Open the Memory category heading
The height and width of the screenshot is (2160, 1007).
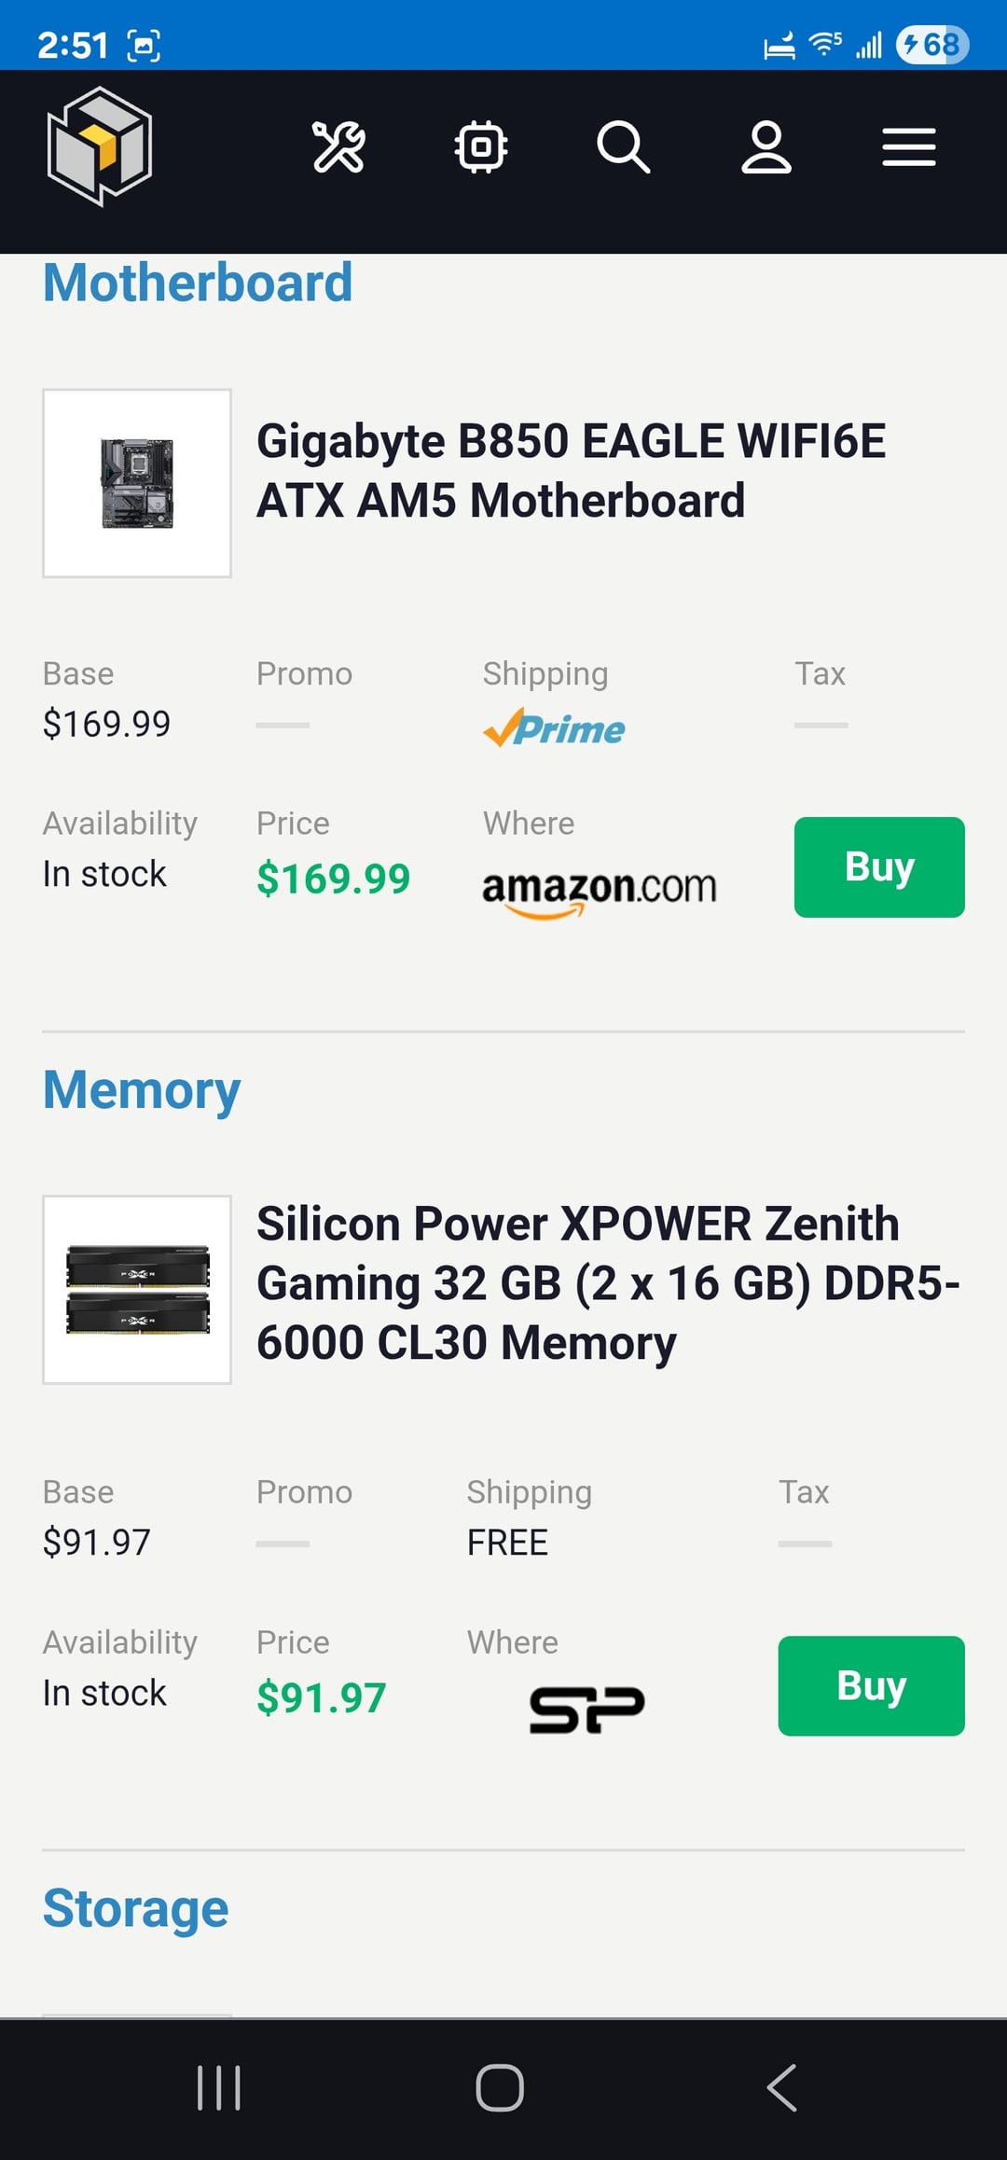(x=142, y=1089)
